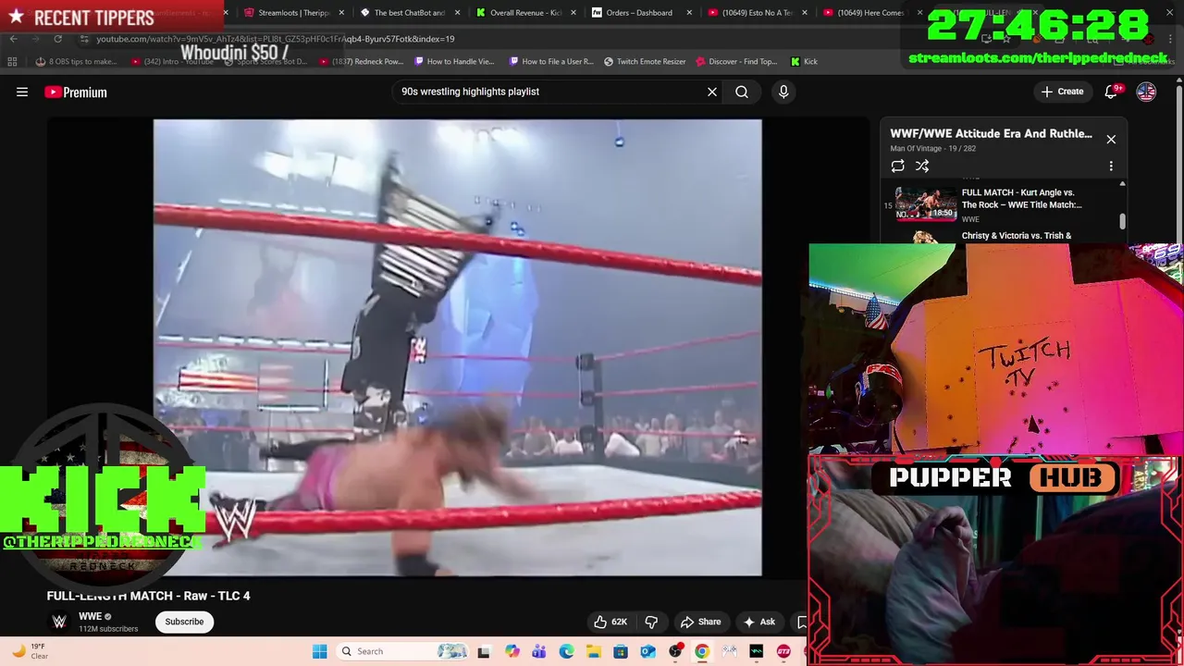The width and height of the screenshot is (1184, 666).
Task: Toggle playlist shuffle
Action: (922, 166)
